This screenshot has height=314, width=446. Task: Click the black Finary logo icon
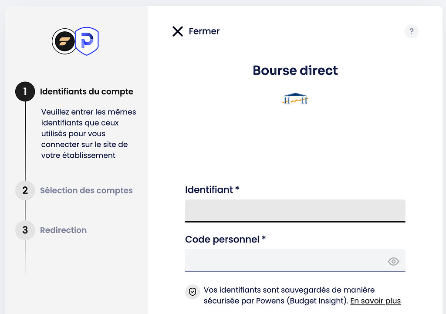(64, 41)
